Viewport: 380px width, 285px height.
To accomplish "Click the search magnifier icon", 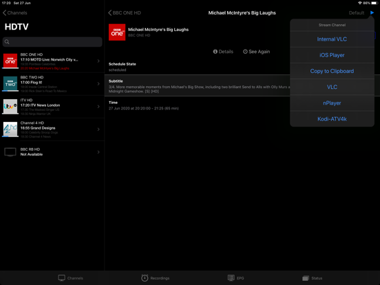I will coord(7,42).
